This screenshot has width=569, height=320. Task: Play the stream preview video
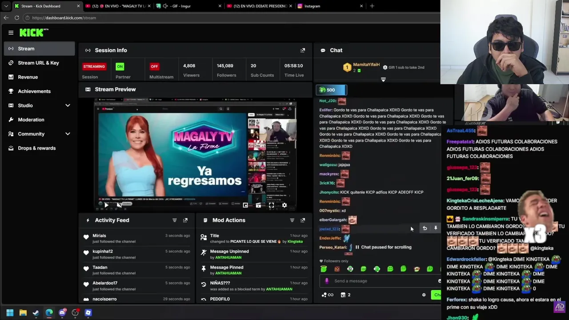pyautogui.click(x=106, y=205)
